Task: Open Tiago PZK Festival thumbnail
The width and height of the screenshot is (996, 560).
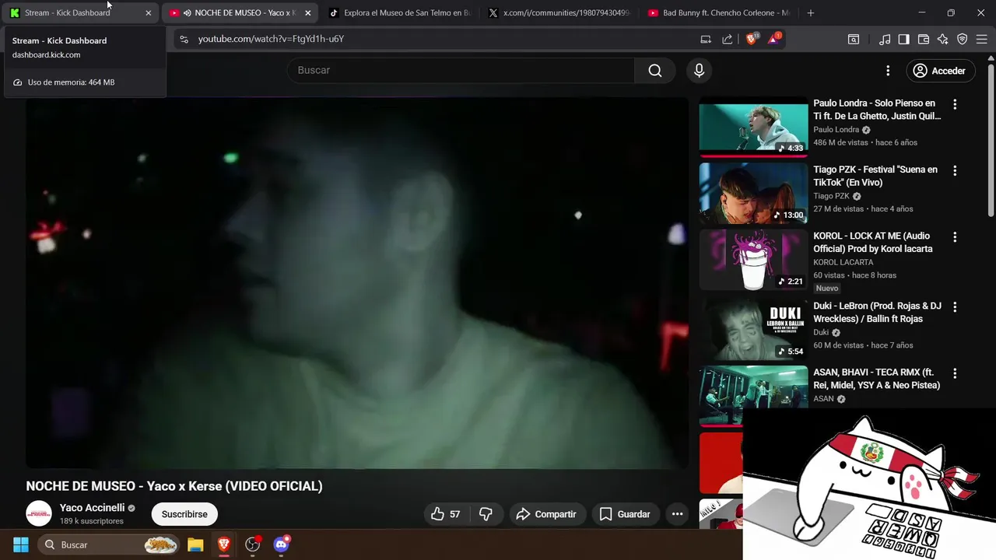Action: click(753, 194)
